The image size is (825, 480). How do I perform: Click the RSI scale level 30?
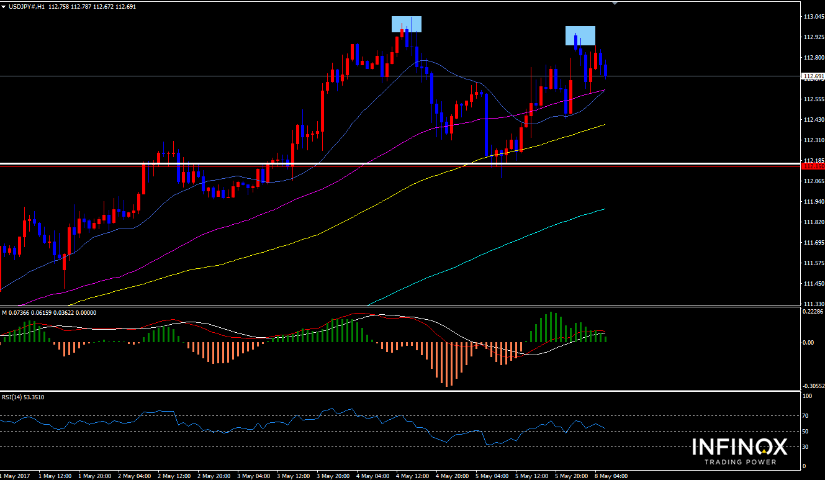pos(806,446)
